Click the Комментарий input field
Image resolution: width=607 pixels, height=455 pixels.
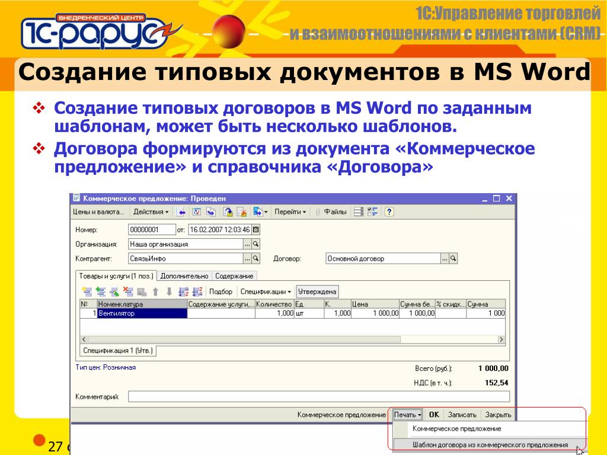[319, 396]
